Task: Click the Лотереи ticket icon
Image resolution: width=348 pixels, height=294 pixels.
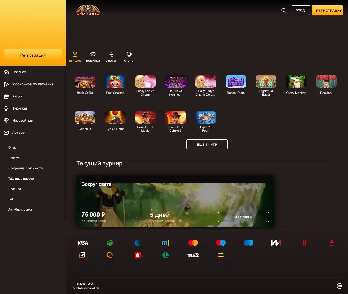Action: [6, 133]
